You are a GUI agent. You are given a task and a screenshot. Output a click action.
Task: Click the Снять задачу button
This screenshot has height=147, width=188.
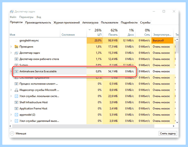click(168, 133)
